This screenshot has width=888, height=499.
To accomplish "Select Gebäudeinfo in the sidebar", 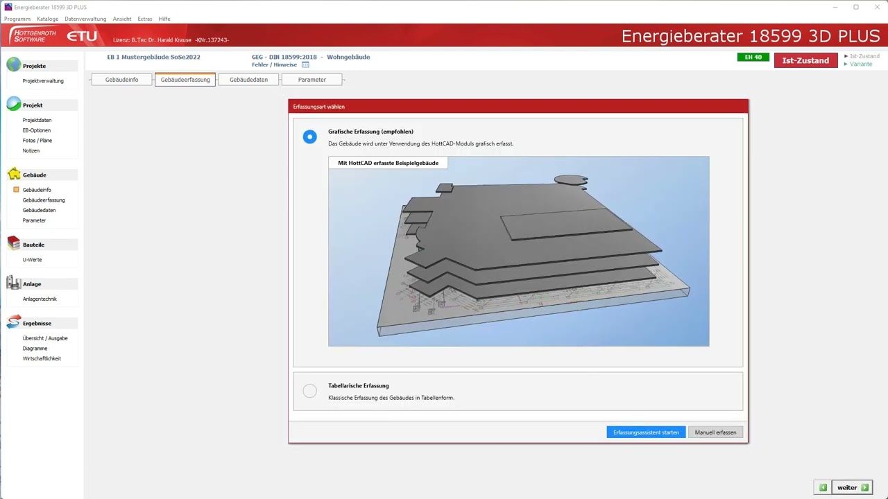I will [37, 190].
